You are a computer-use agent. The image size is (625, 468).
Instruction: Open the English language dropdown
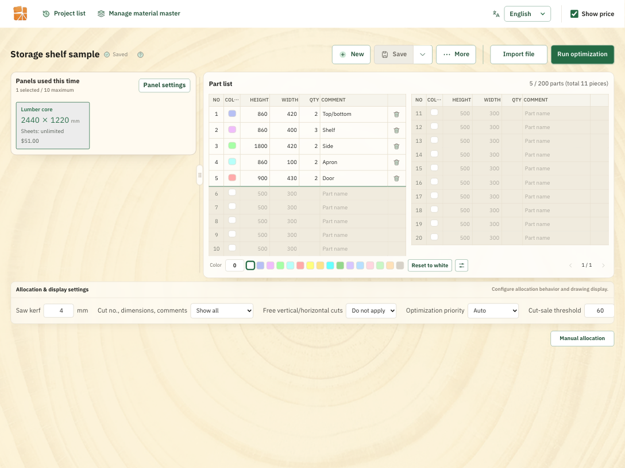[x=527, y=14]
